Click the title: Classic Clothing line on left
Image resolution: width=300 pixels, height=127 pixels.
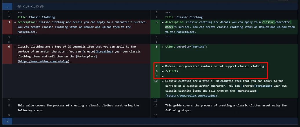(36, 17)
